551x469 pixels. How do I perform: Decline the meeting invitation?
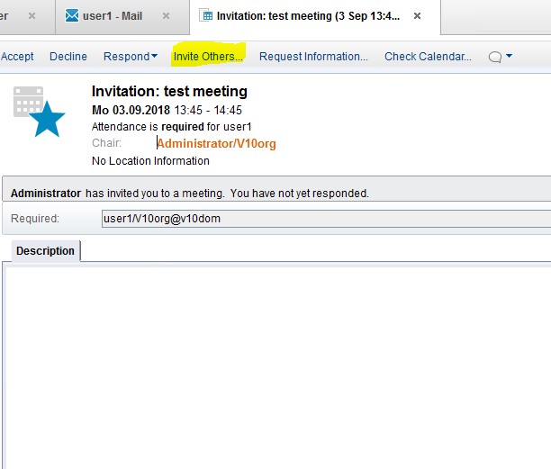tap(68, 57)
